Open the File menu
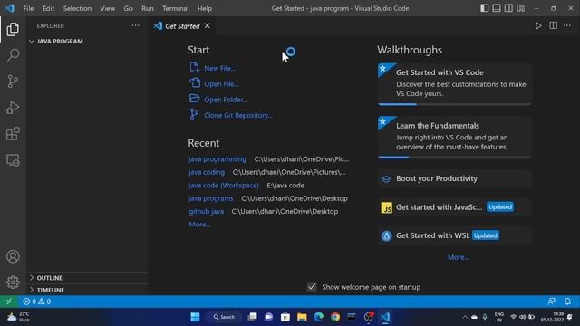Viewport: 580px width, 326px height. [x=28, y=8]
